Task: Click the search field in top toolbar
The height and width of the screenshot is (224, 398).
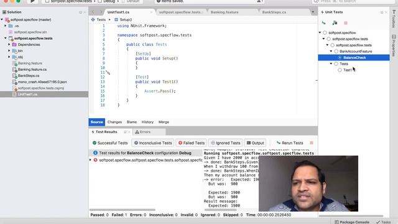Action: click(353, 1)
